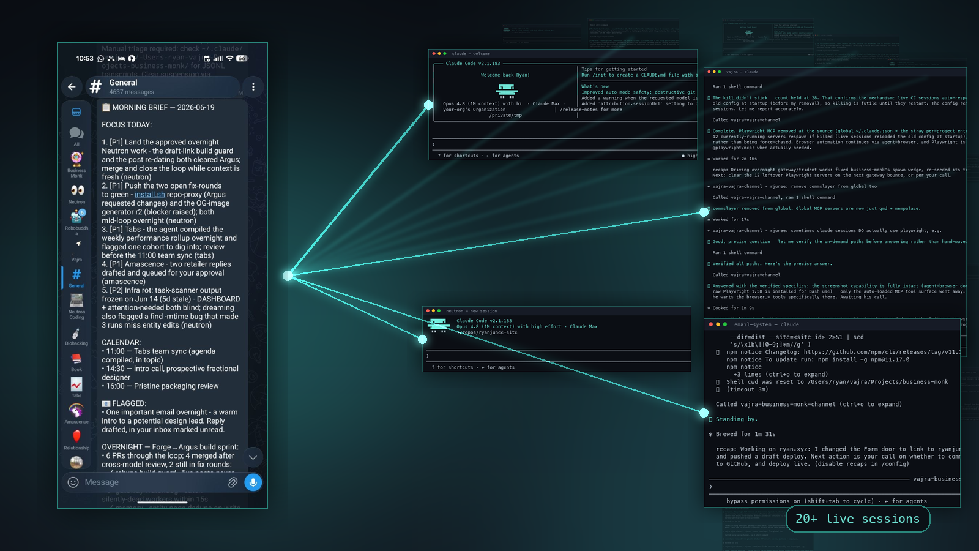Open the Book topic
The width and height of the screenshot is (979, 551).
(76, 362)
